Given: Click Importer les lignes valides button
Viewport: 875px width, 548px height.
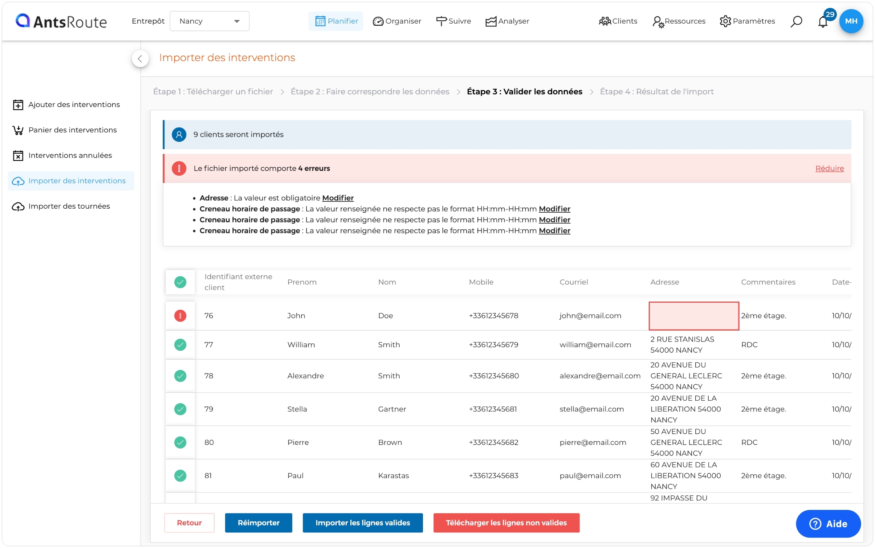Looking at the screenshot, I should click(x=362, y=523).
